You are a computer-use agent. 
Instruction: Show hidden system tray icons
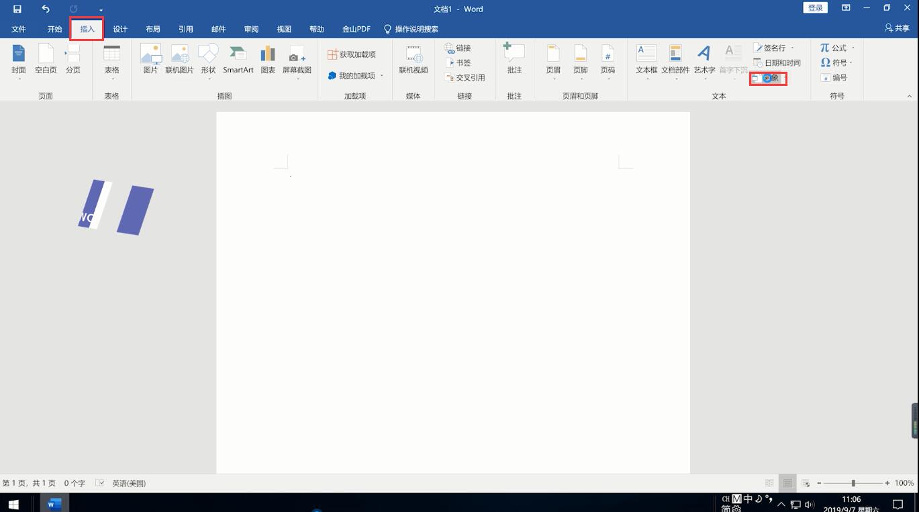(781, 504)
